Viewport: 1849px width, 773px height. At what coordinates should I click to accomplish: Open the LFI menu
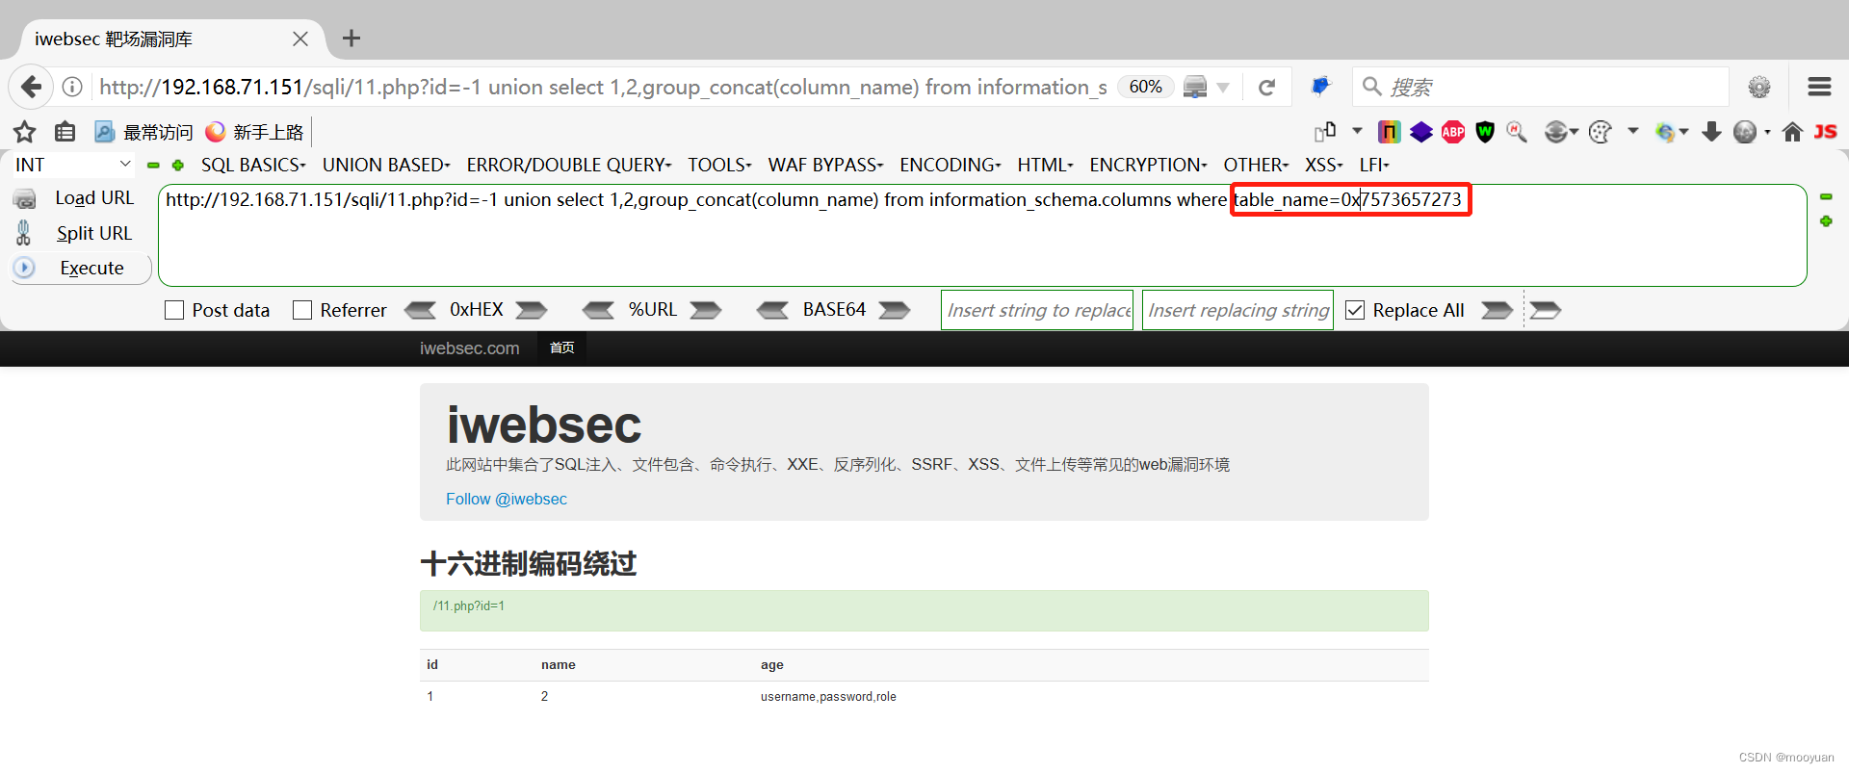point(1374,165)
